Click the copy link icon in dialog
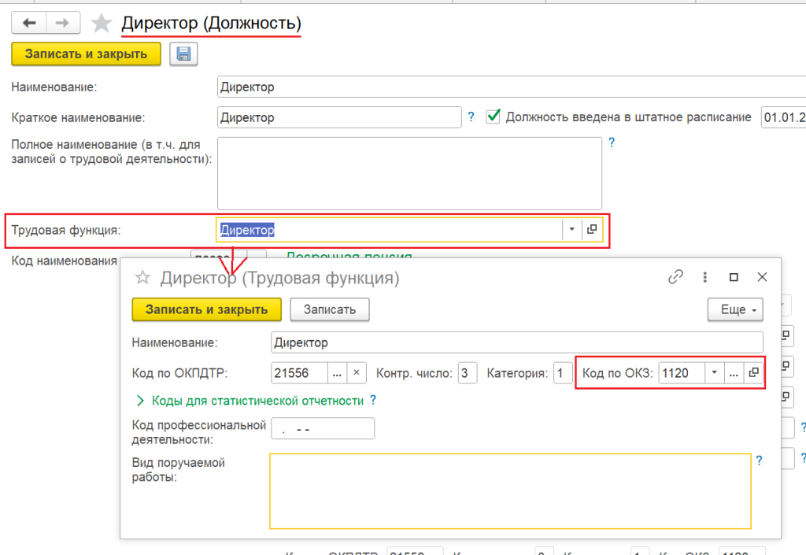The image size is (806, 555). (675, 277)
